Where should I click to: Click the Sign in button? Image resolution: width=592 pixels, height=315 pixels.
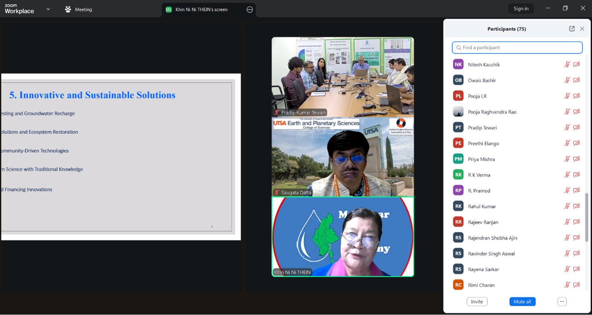pos(521,9)
